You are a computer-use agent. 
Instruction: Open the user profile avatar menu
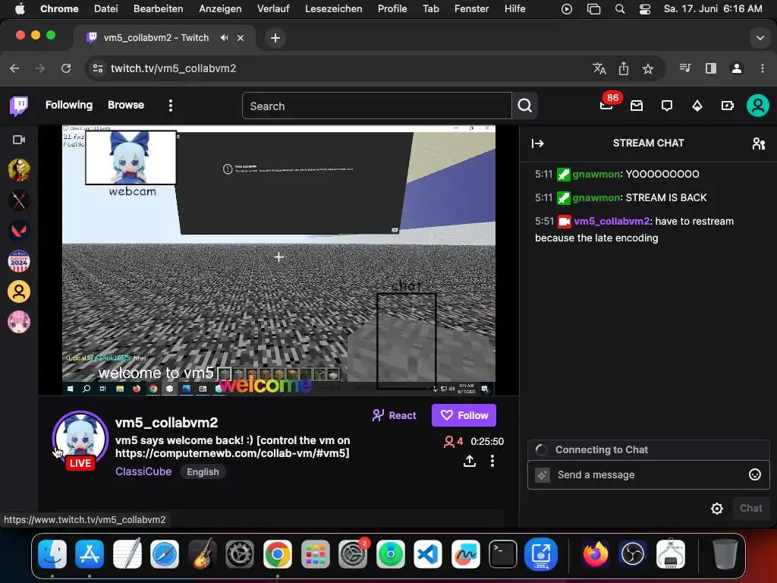pos(758,106)
